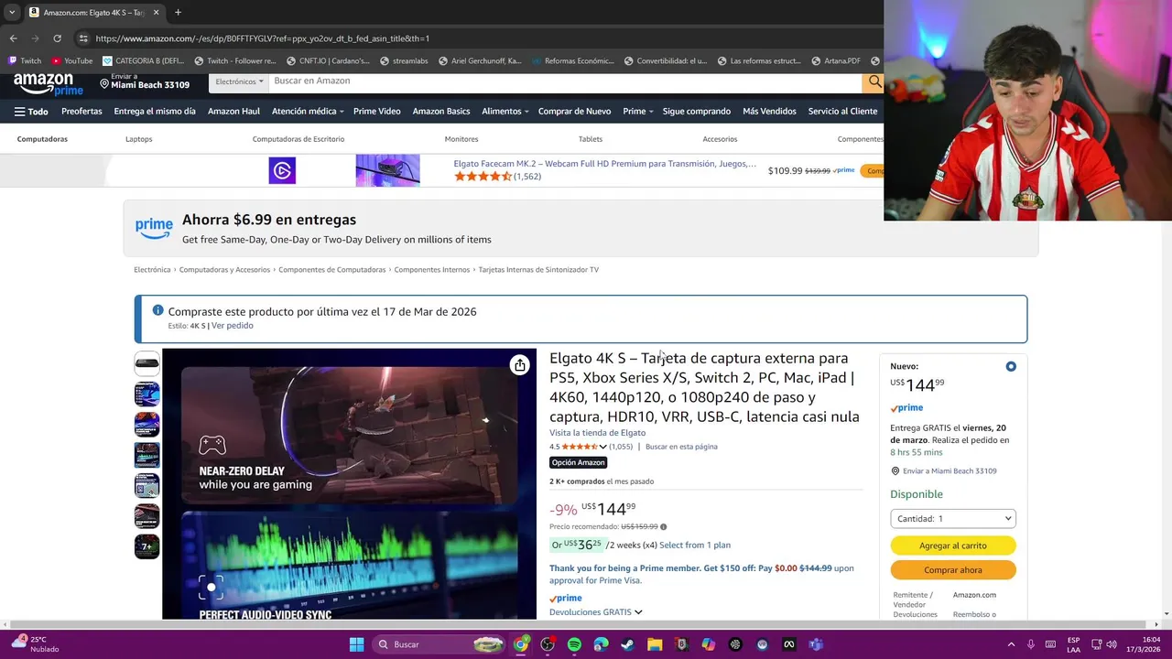This screenshot has height=659, width=1172.
Task: Open the Windows Start menu
Action: (x=356, y=644)
